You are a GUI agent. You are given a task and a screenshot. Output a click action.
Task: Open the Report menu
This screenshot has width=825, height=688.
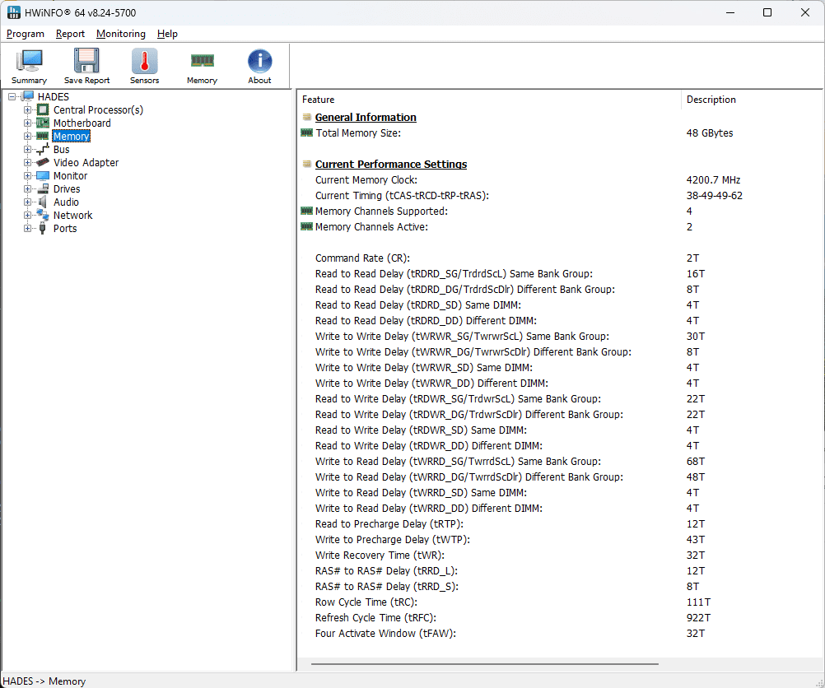coord(70,34)
